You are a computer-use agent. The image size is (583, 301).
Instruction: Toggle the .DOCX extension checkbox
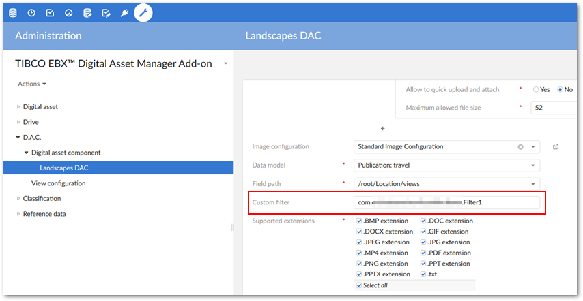(359, 232)
